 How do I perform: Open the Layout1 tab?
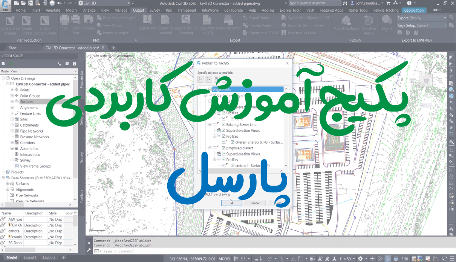click(30, 258)
